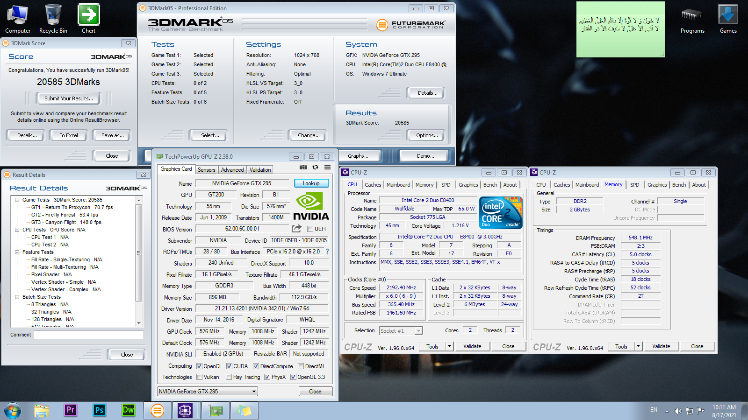
Task: Launch Adobe Premiere Pro from the taskbar
Action: (71, 410)
